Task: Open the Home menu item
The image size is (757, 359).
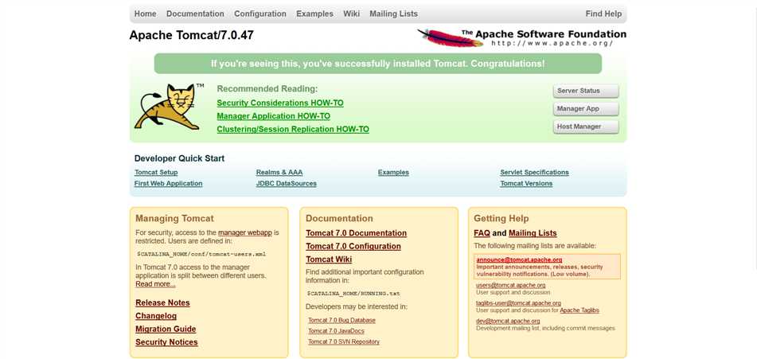Action: pos(146,14)
